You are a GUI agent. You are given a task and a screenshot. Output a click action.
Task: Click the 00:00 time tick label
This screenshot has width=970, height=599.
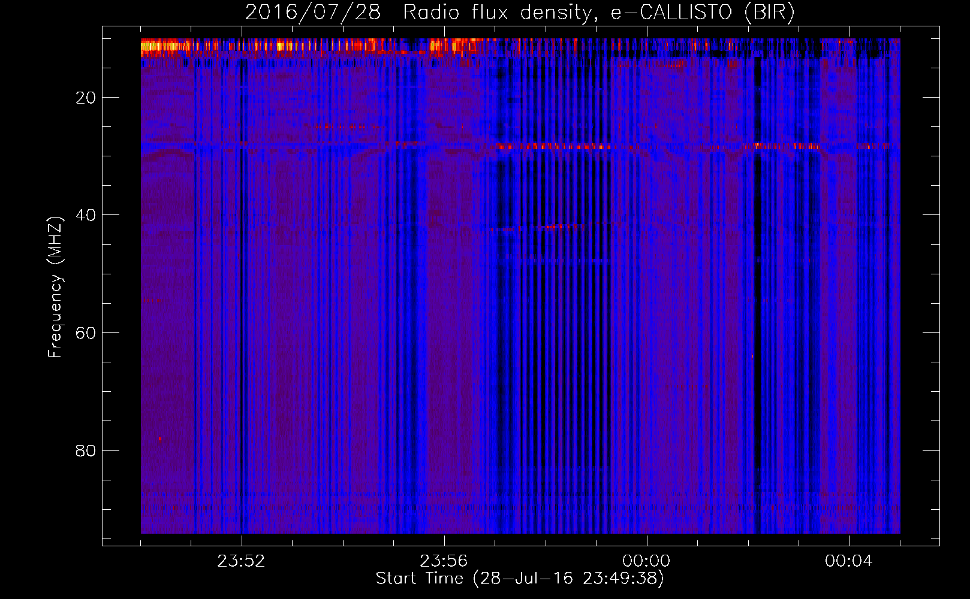[646, 561]
